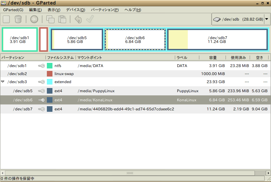Click the GParted window menu icon in title bar
The width and height of the screenshot is (271, 182).
3,3
